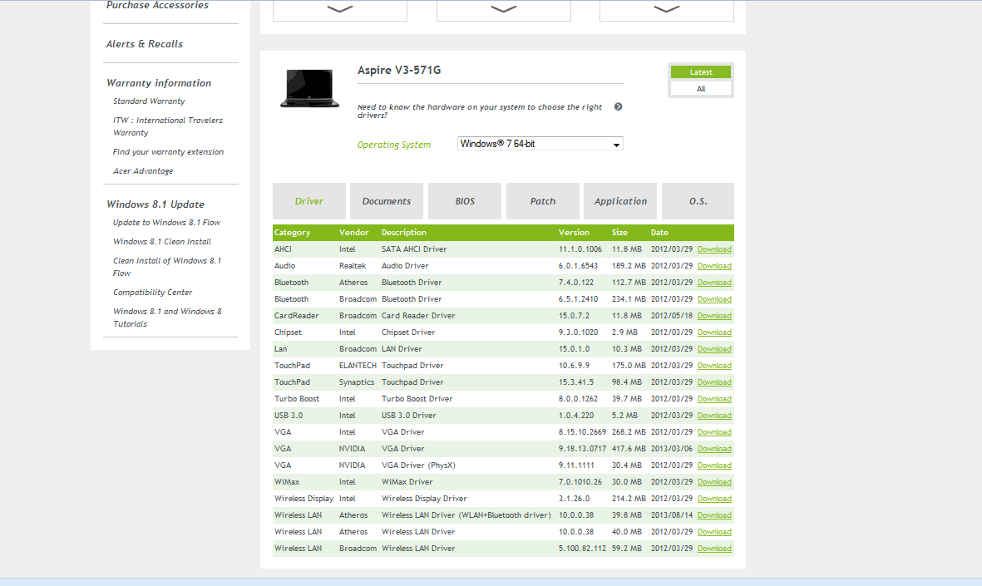Select the Latest filter button

[701, 72]
